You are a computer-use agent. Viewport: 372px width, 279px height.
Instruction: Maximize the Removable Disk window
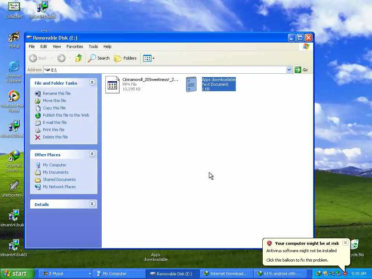tap(300, 37)
